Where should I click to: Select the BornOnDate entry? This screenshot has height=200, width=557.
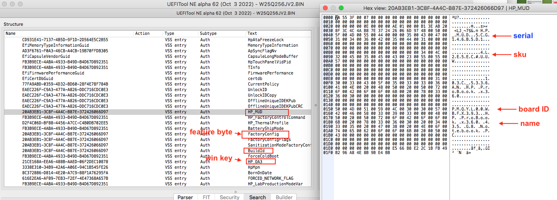pyautogui.click(x=157, y=173)
